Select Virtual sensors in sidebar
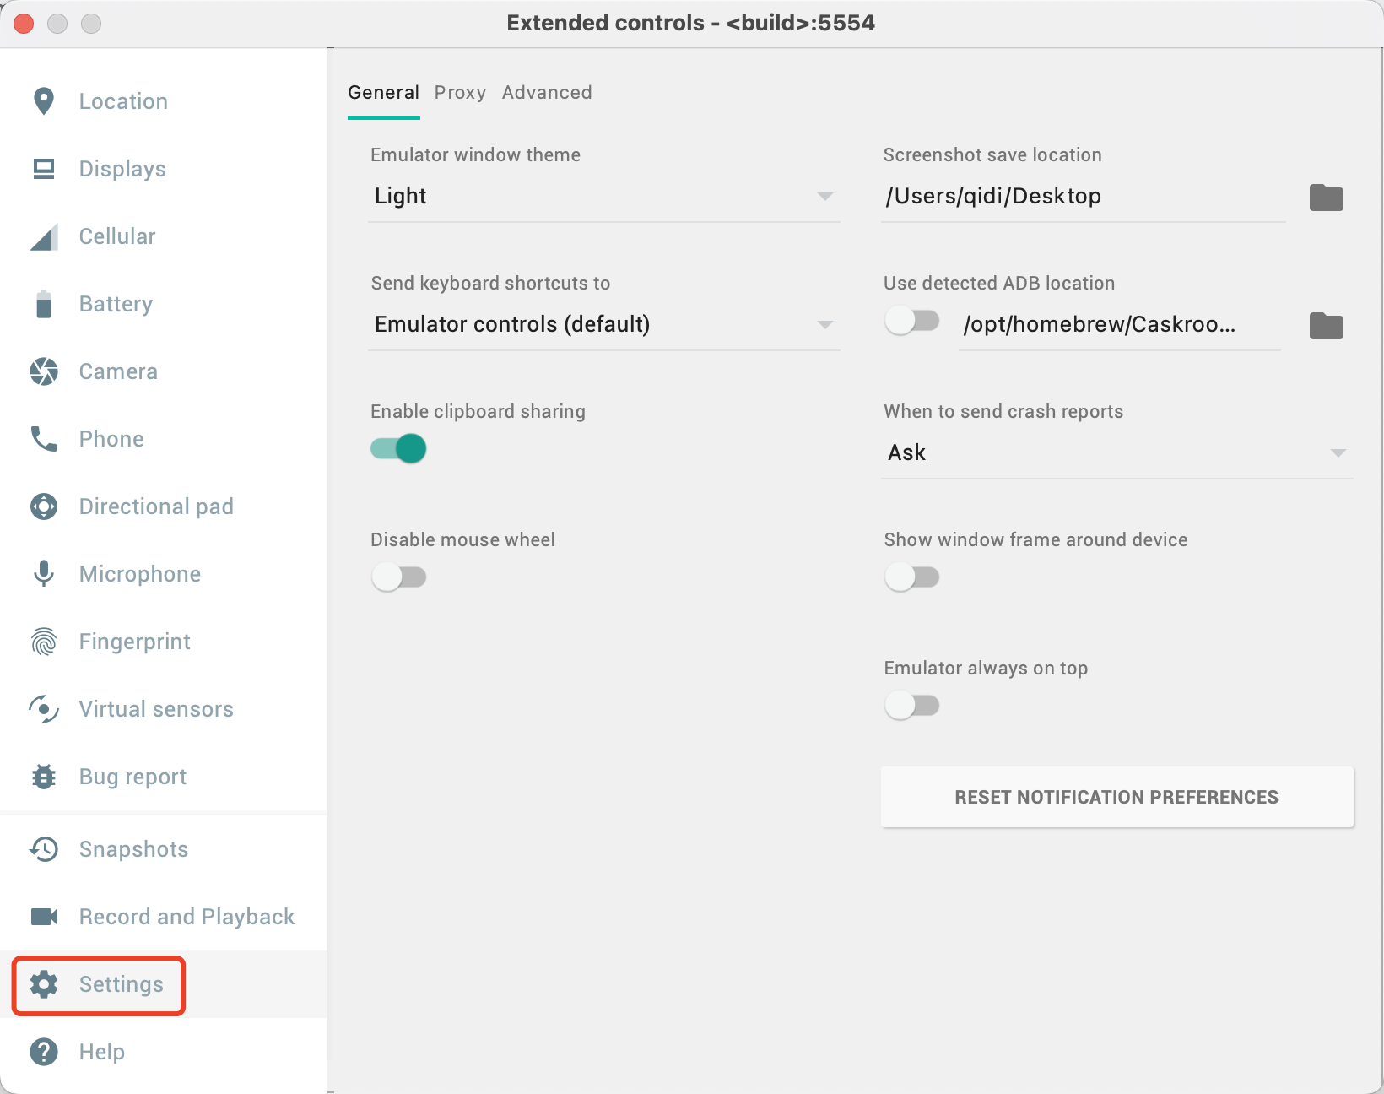Image resolution: width=1384 pixels, height=1094 pixels. point(164,709)
